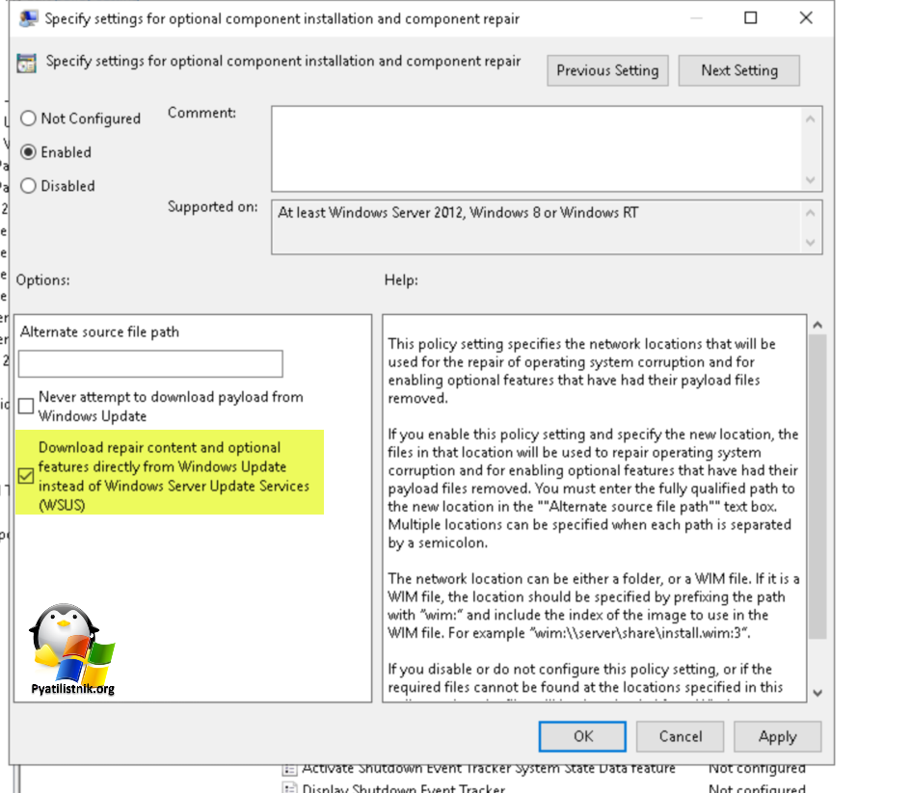Viewport: 911px width, 793px height.
Task: Go to the Next Setting
Action: pos(739,71)
